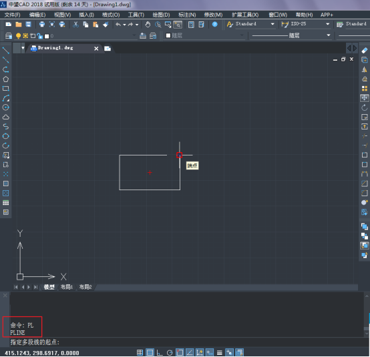
Task: Select the Move tool in right toolbar
Action: [365, 98]
